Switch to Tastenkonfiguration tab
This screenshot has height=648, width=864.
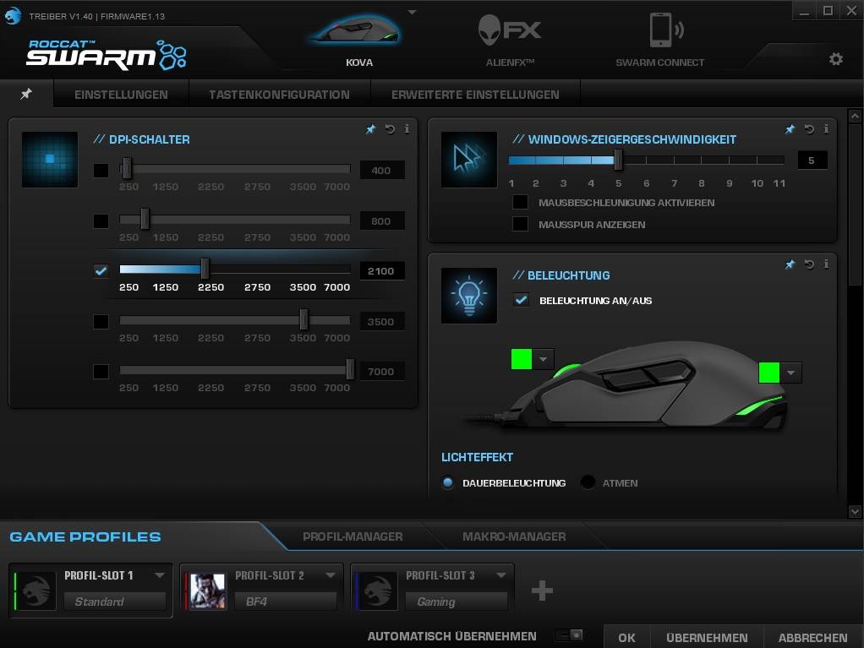279,94
